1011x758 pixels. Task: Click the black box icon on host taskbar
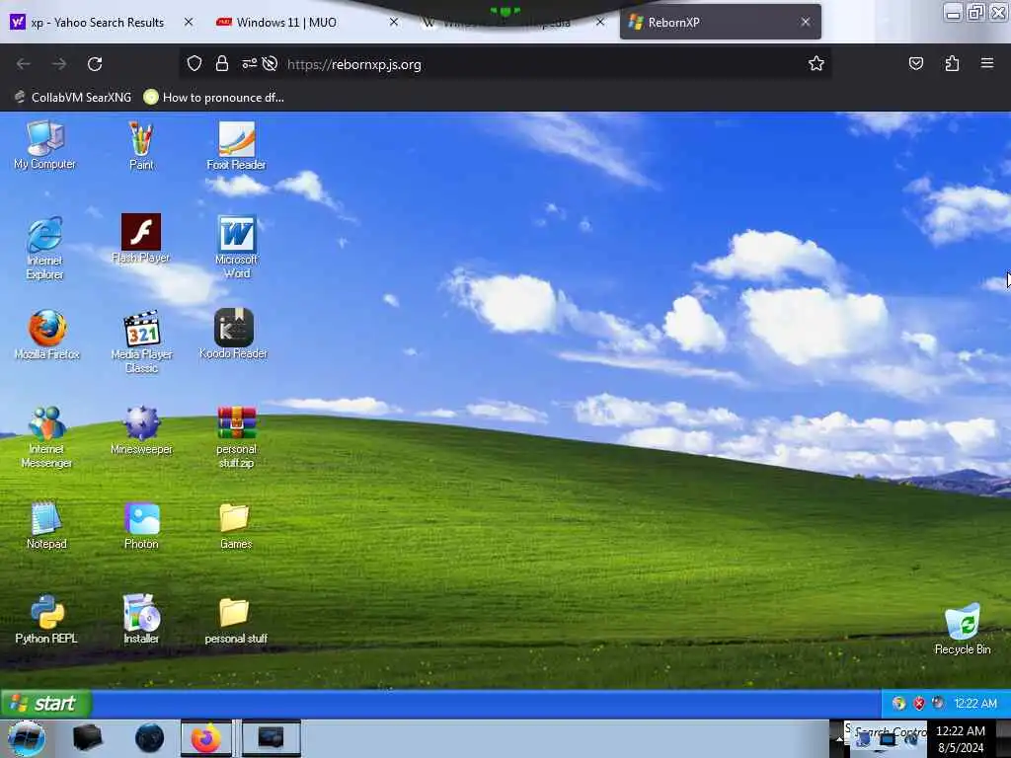87,738
